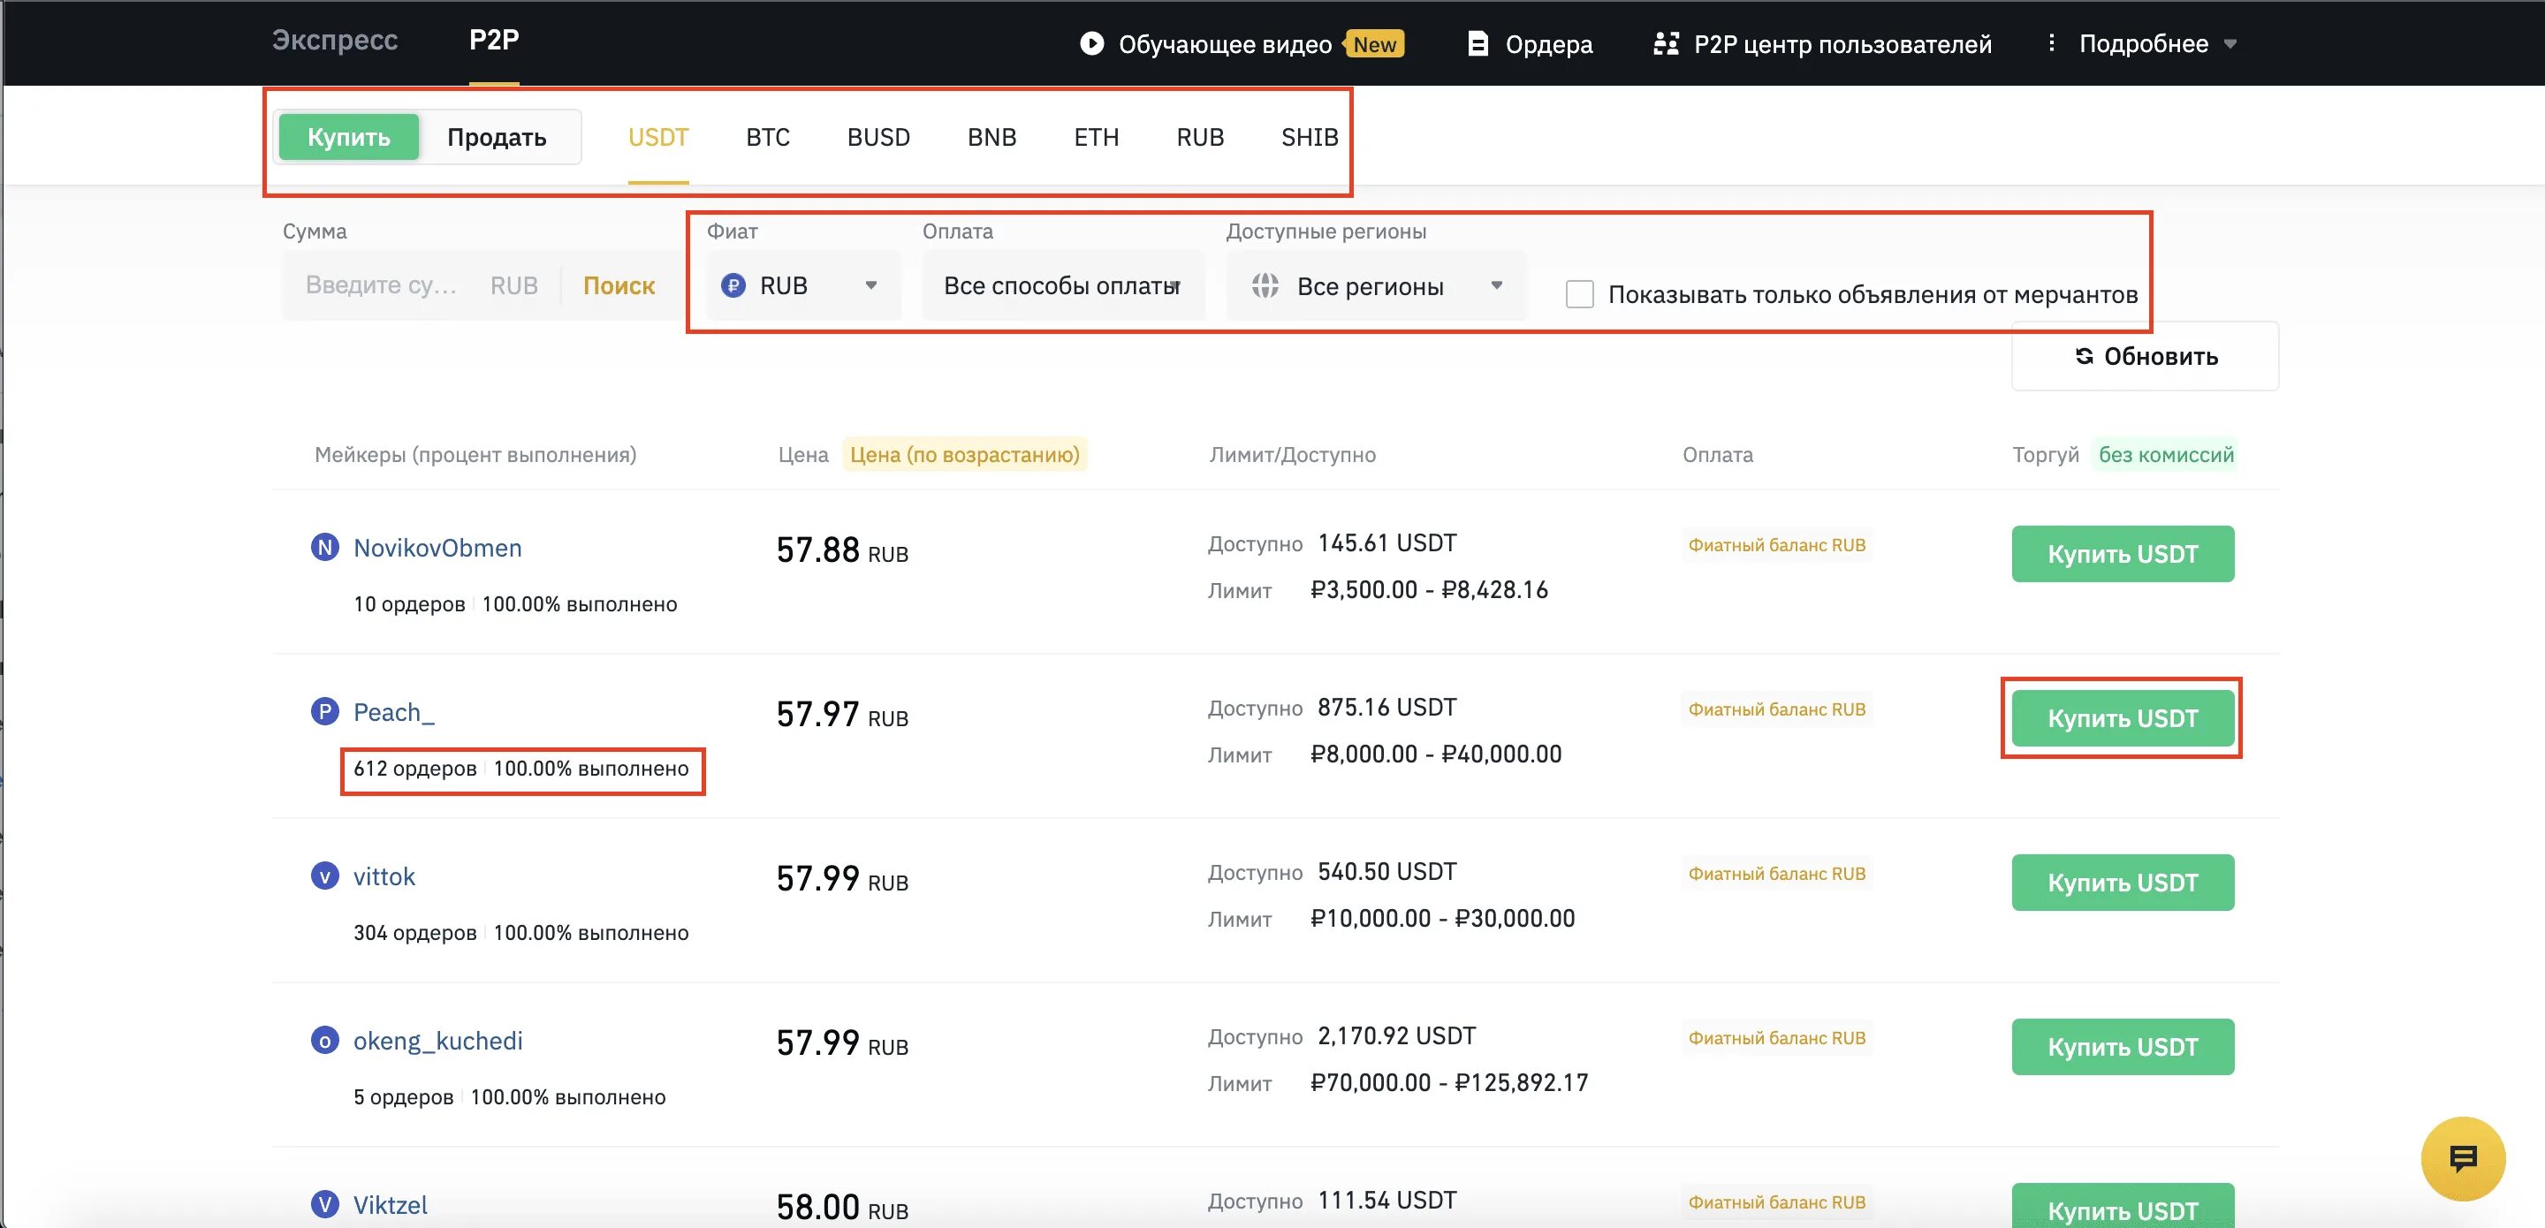Click the P2P user center people icon
The width and height of the screenshot is (2545, 1228).
tap(1667, 43)
